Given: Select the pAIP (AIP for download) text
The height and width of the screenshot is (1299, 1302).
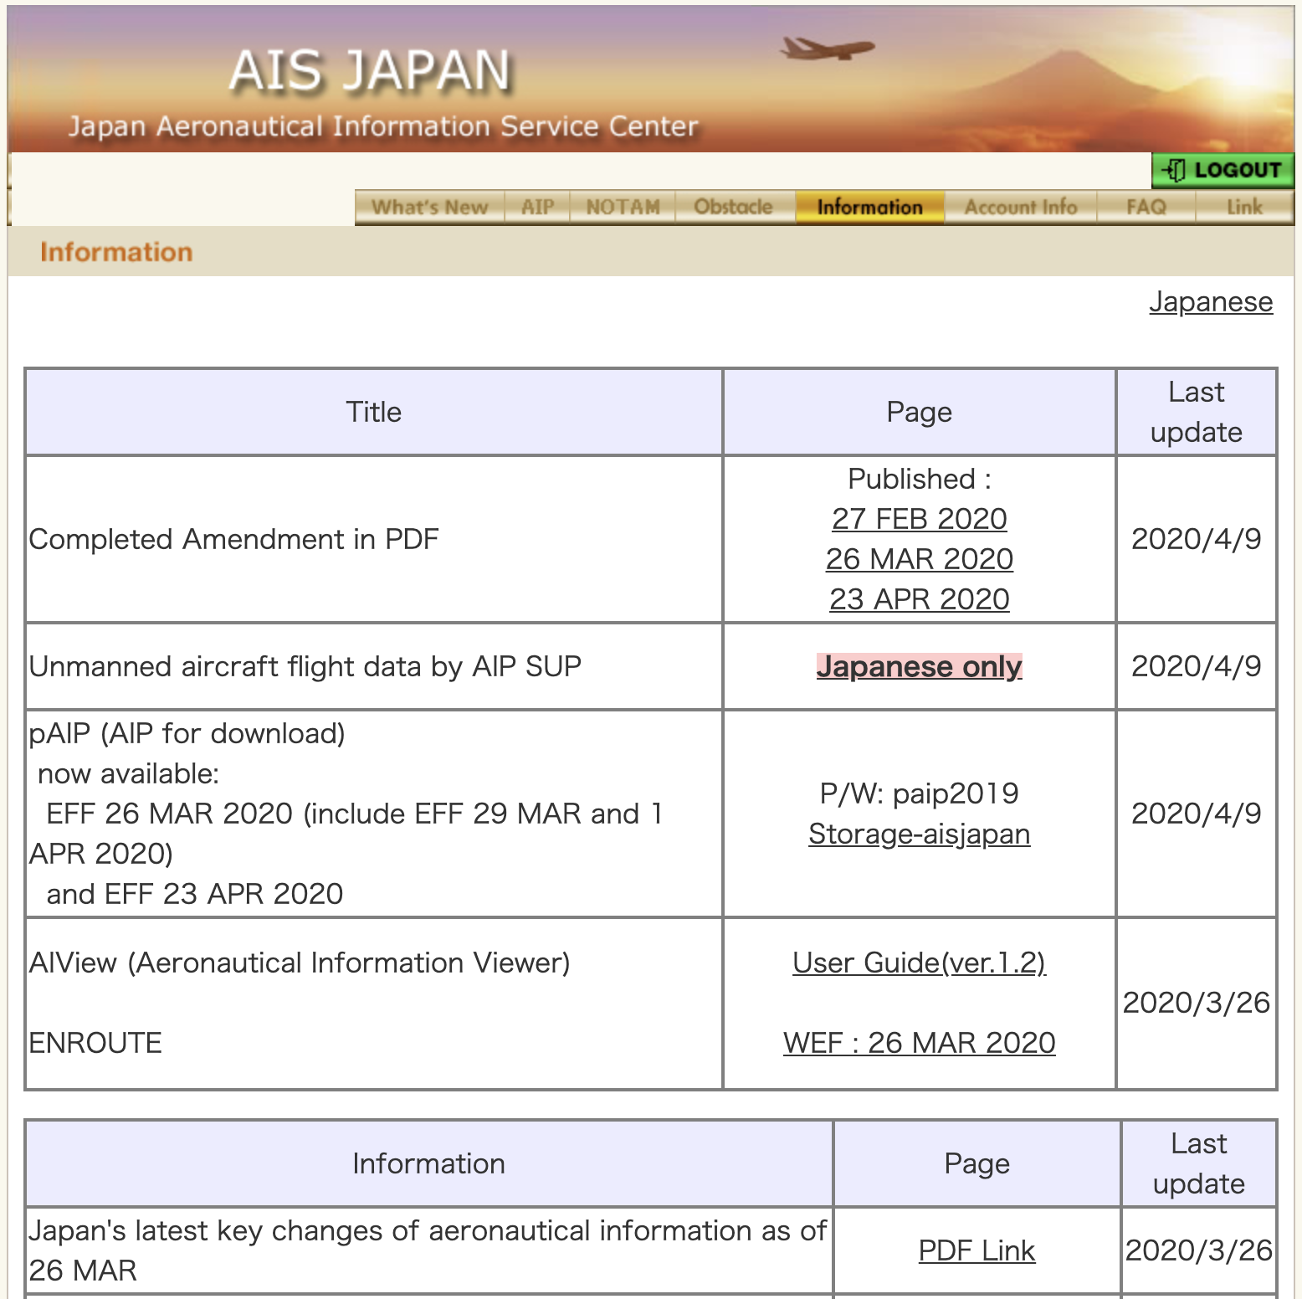Looking at the screenshot, I should (x=187, y=733).
